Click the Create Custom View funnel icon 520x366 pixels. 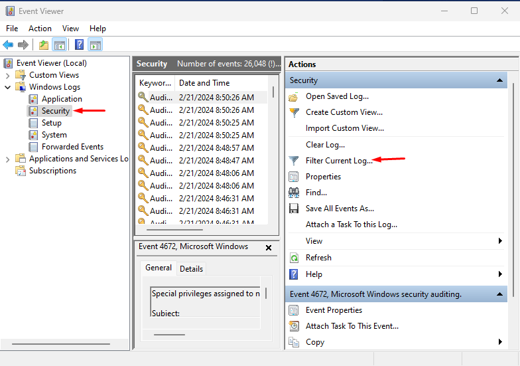pos(294,112)
